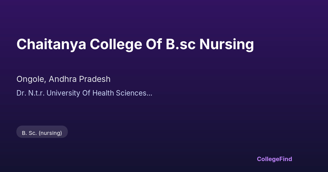Open the Chaitanya College Of B.sc Nursing title
The width and height of the screenshot is (328, 172).
click(135, 44)
